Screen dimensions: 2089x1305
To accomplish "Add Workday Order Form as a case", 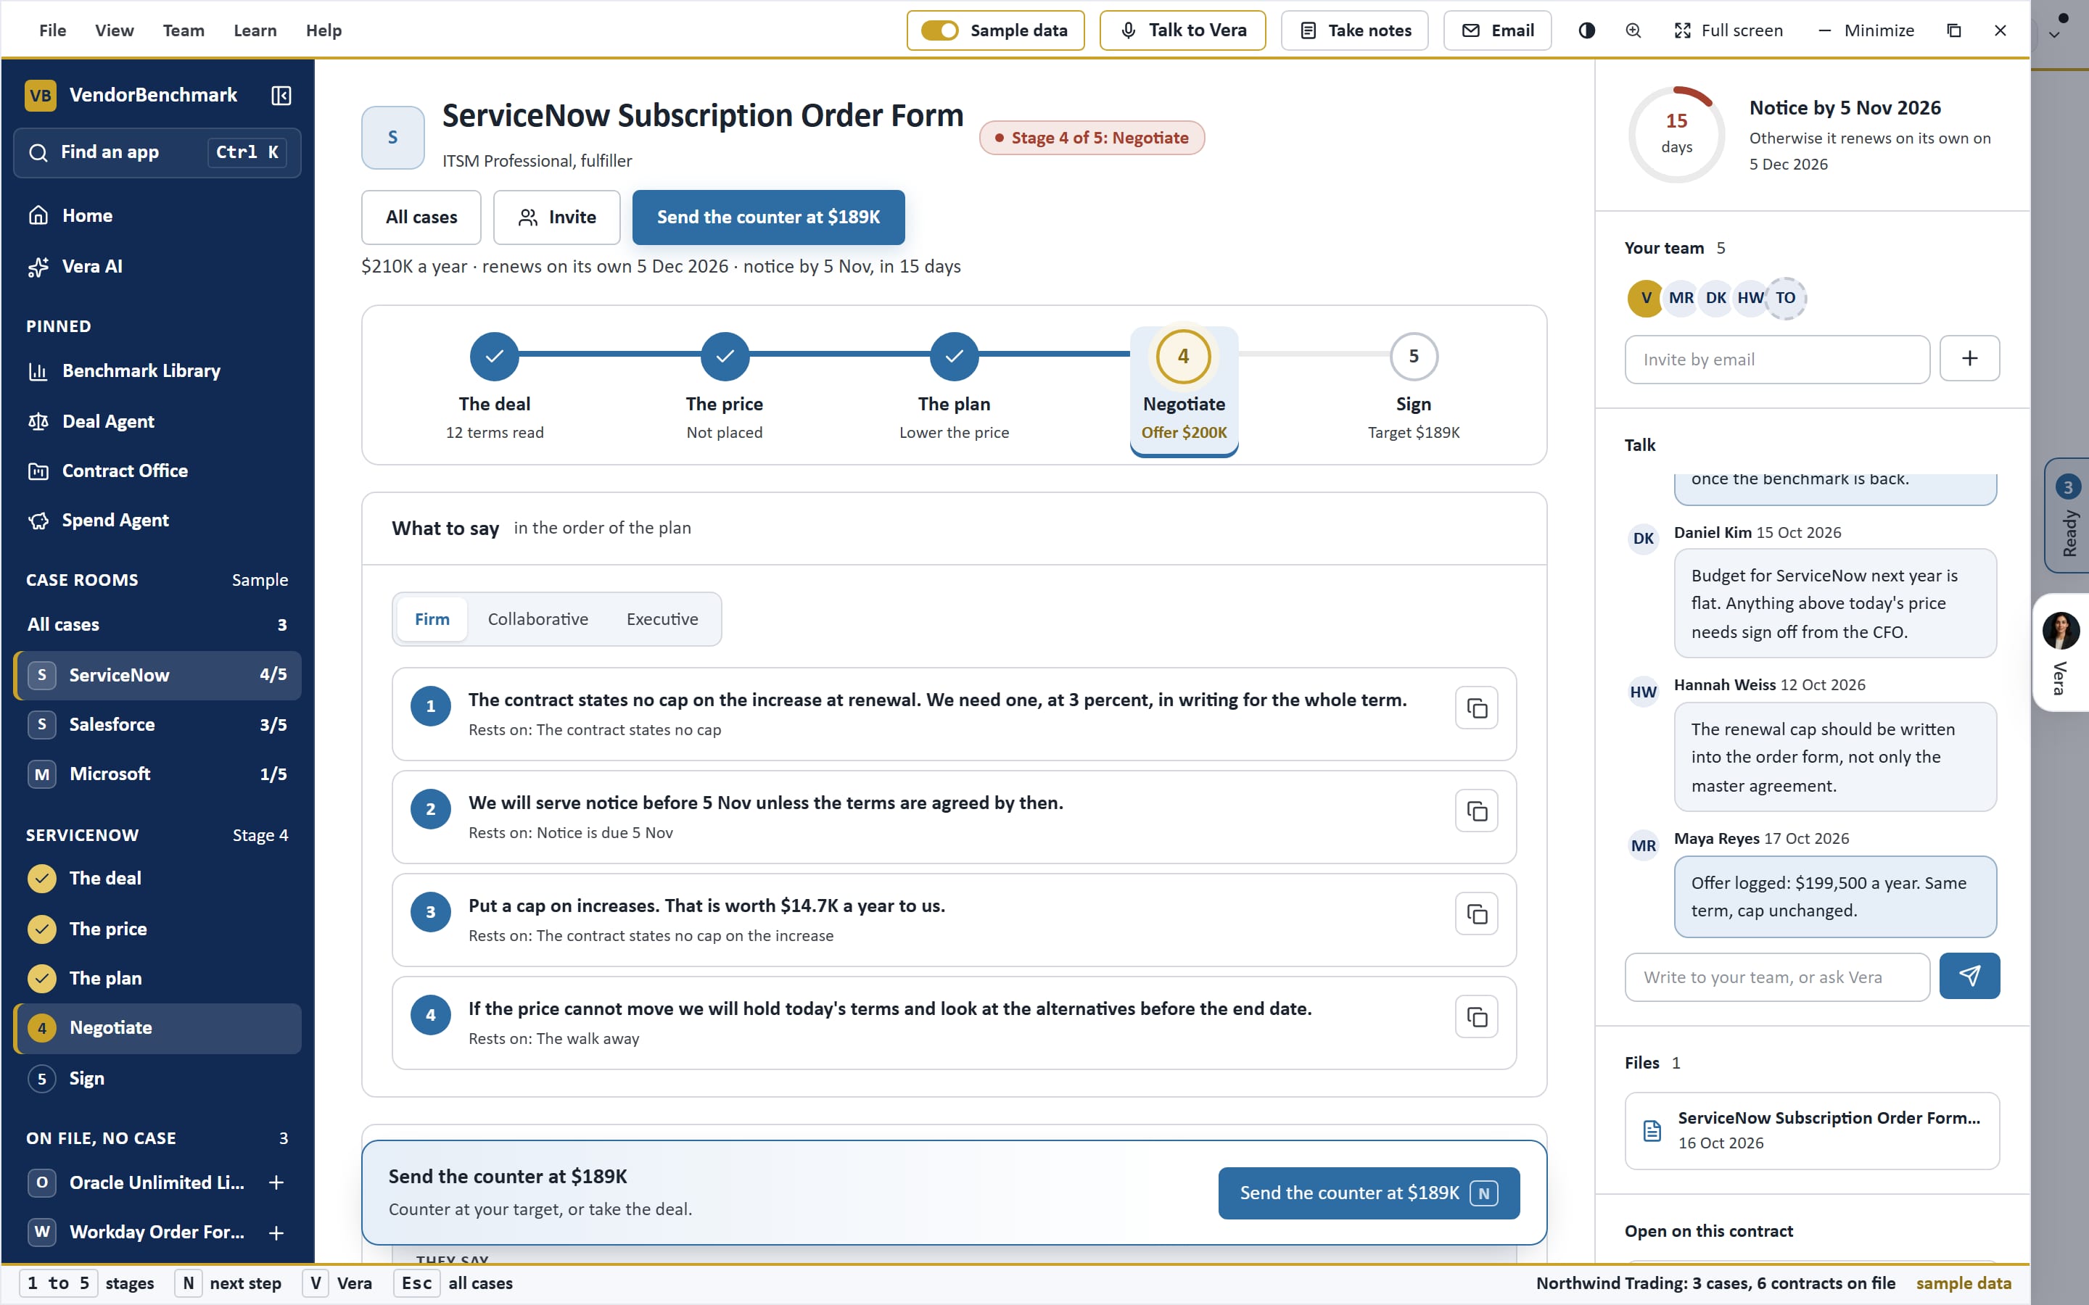I will (276, 1232).
